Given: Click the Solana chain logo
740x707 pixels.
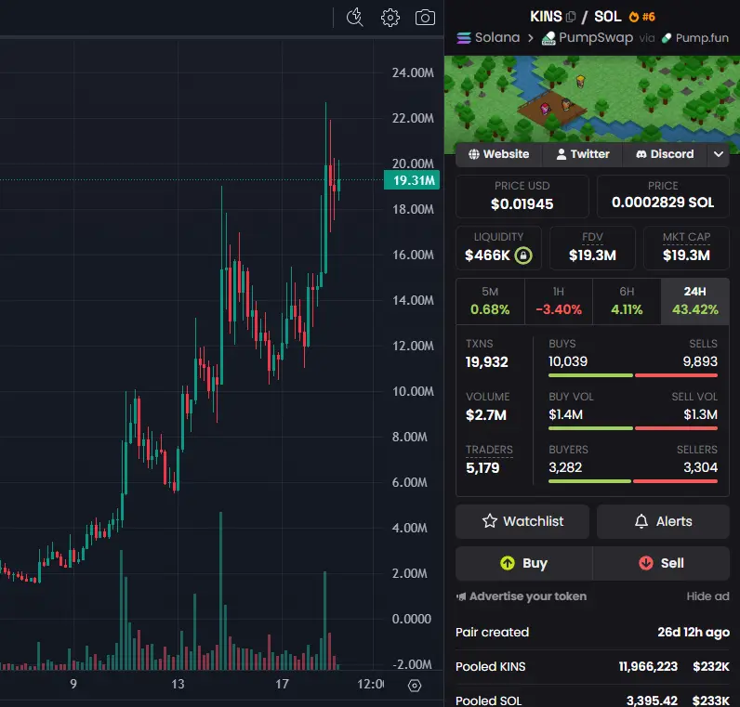Looking at the screenshot, I should pyautogui.click(x=464, y=38).
